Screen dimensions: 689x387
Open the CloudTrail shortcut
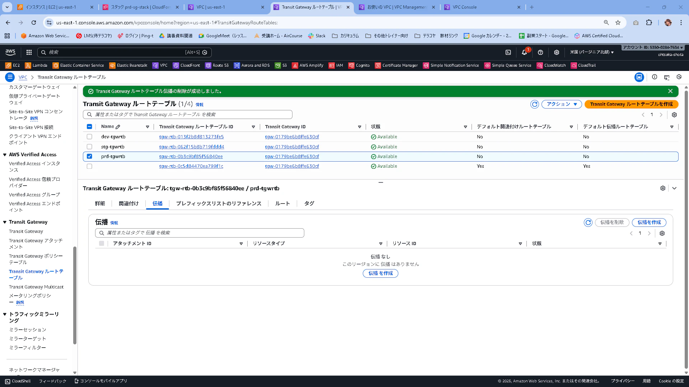click(x=583, y=65)
